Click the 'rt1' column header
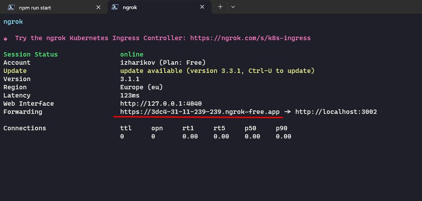This screenshot has height=201, width=422. [188, 128]
